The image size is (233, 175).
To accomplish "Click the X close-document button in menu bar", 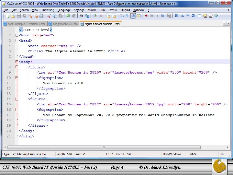I will (228, 10).
